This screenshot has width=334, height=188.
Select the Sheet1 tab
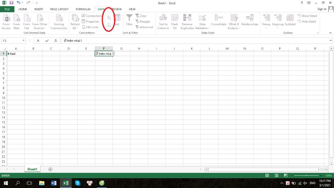click(32, 169)
